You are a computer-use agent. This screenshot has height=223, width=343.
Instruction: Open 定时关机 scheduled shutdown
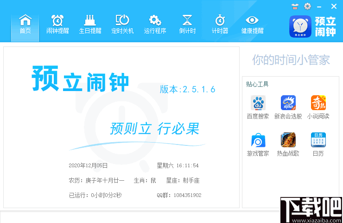click(x=122, y=25)
